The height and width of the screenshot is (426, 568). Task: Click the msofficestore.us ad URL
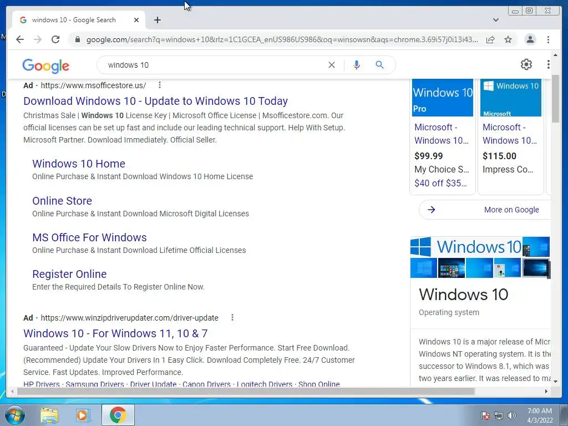pyautogui.click(x=93, y=85)
